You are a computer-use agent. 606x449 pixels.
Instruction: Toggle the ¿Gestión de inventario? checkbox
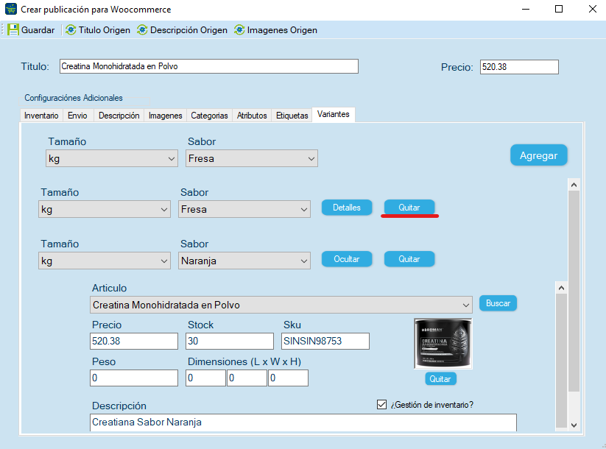pyautogui.click(x=381, y=405)
